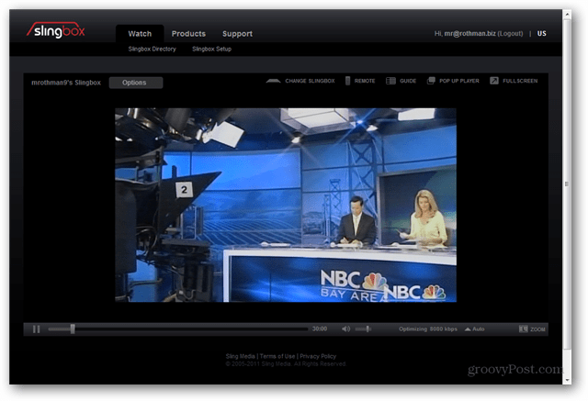Expand the Auto quality dropdown

(474, 329)
